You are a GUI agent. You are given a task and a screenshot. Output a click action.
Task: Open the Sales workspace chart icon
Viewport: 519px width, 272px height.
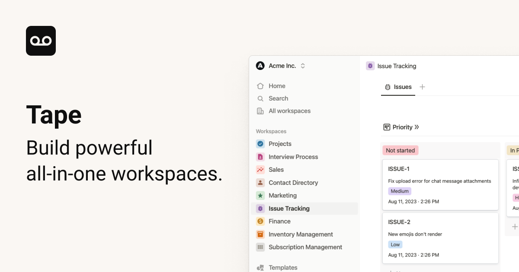point(260,170)
